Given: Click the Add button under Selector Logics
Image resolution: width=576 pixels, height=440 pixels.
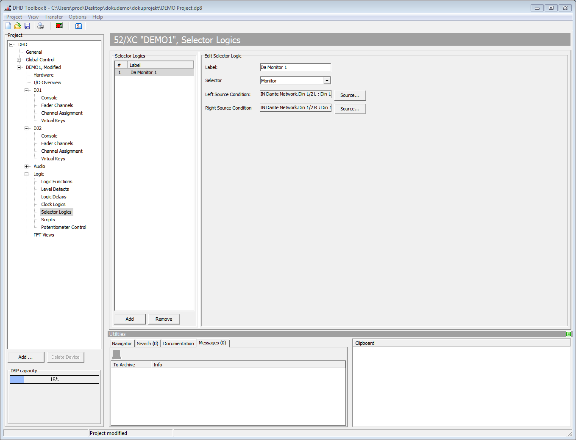Looking at the screenshot, I should pos(129,319).
